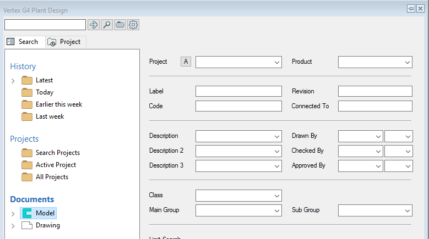Select the Model document icon
This screenshot has height=239, width=429.
[27, 213]
